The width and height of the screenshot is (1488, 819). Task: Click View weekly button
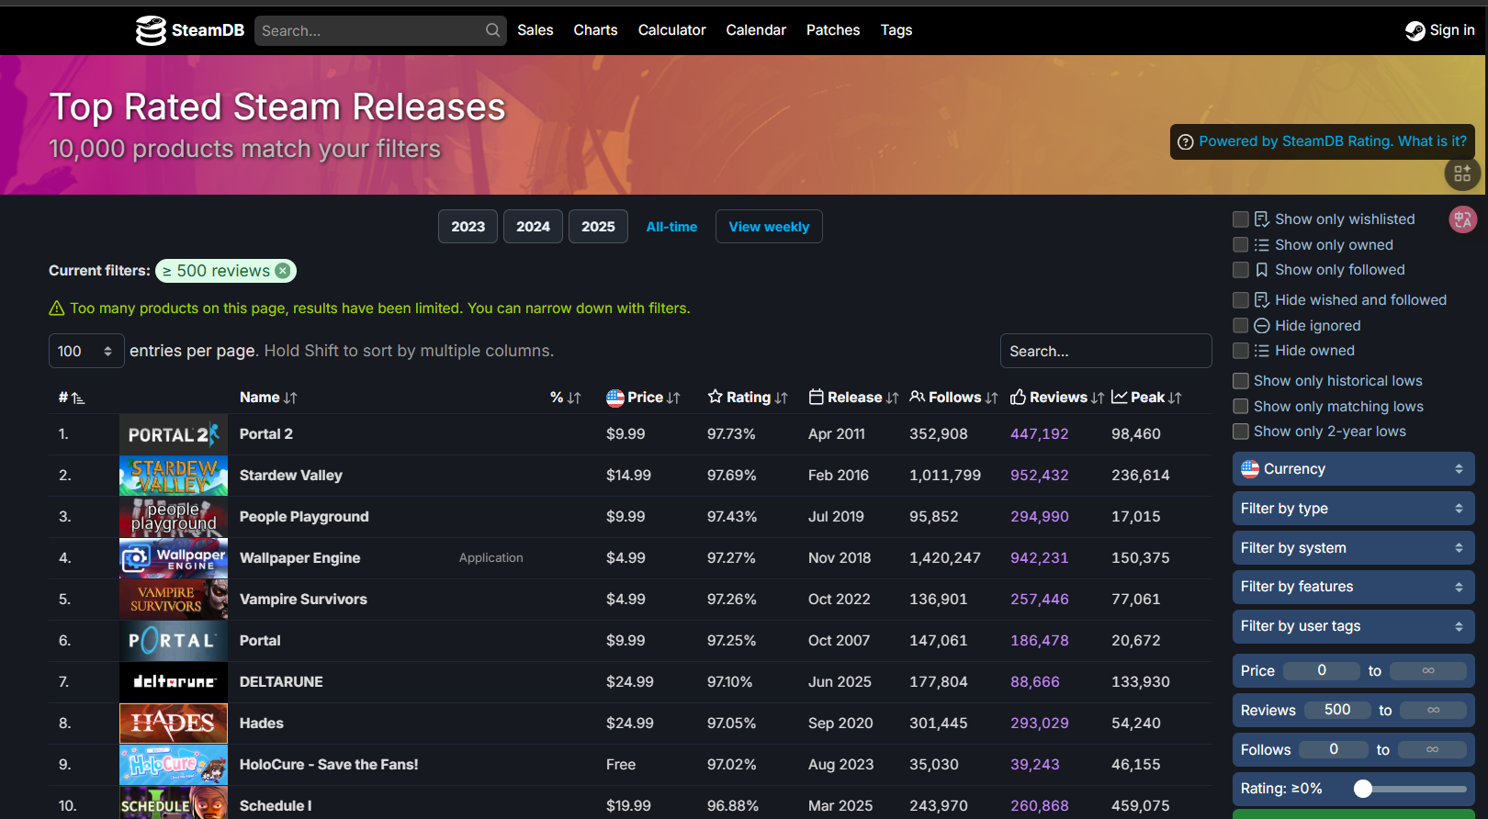(x=769, y=227)
